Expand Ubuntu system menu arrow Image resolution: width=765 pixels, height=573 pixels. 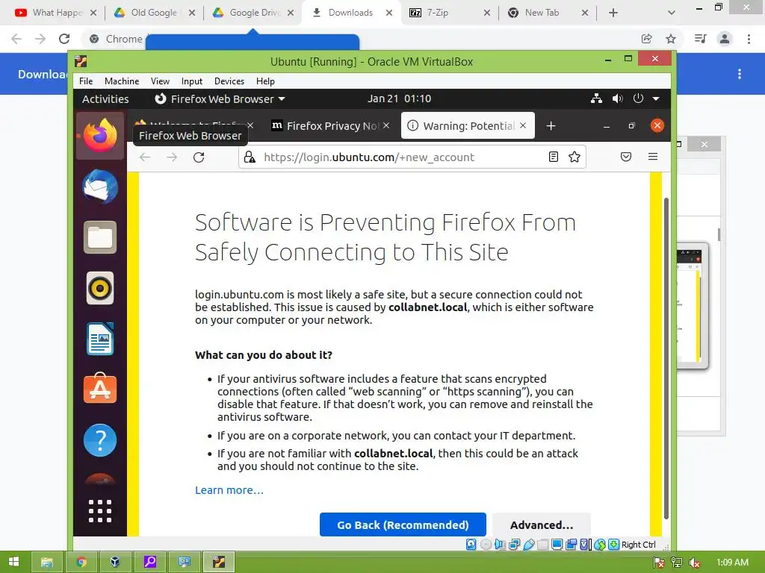click(656, 98)
